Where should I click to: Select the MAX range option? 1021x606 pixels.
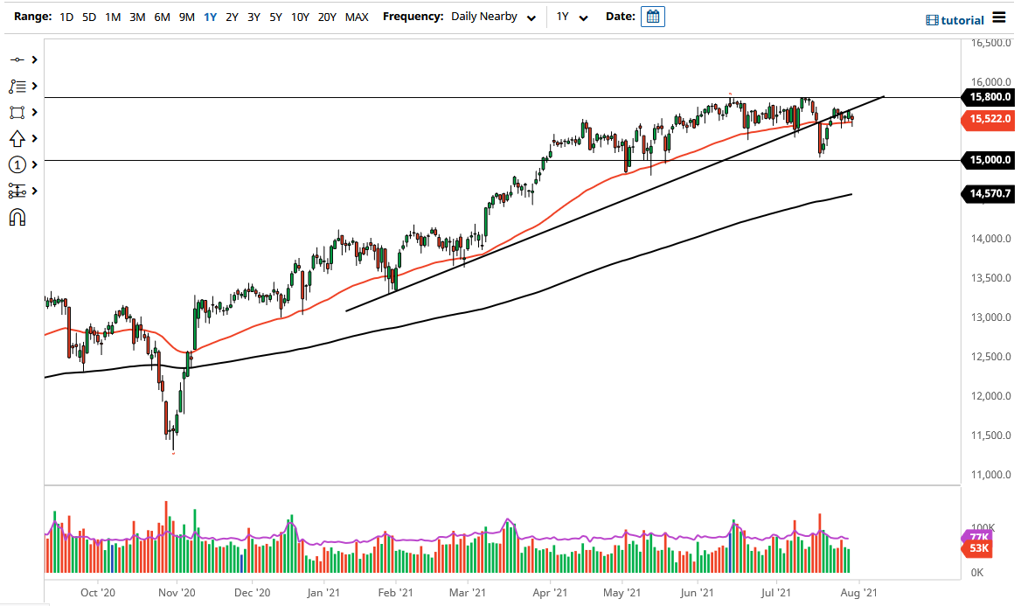[x=357, y=16]
